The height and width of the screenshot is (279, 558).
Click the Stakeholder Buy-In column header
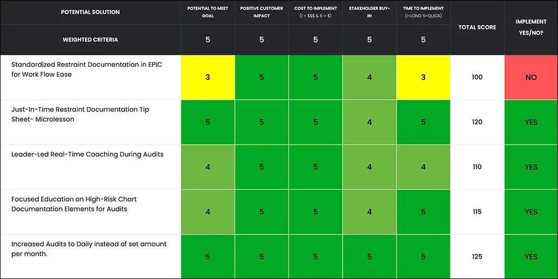369,12
